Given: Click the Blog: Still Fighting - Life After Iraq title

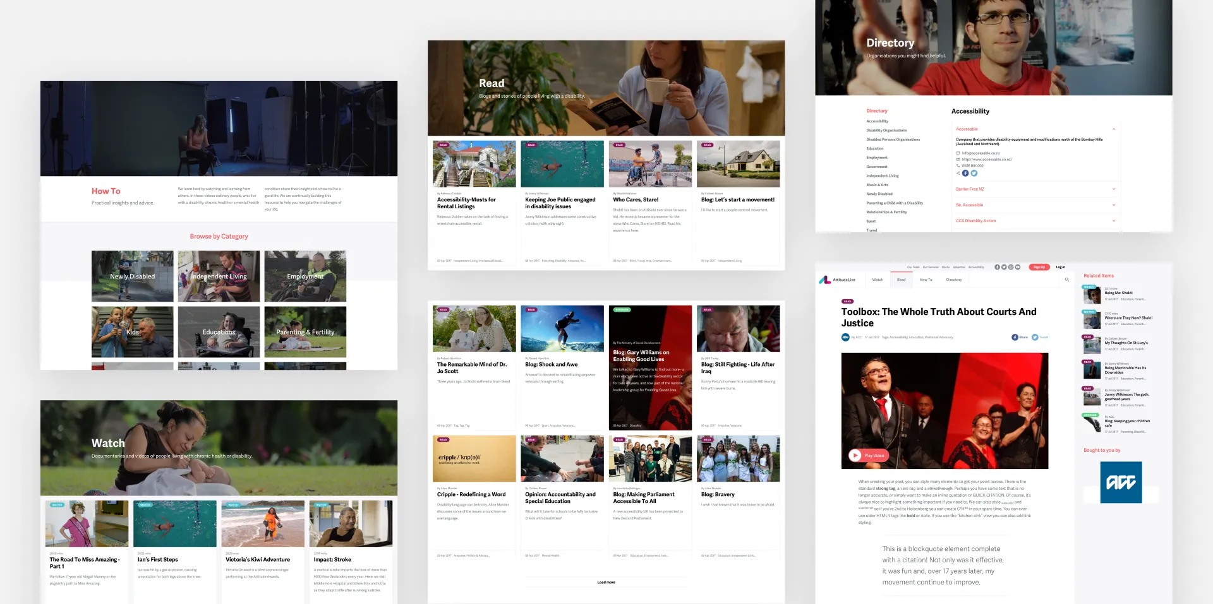Looking at the screenshot, I should click(737, 368).
